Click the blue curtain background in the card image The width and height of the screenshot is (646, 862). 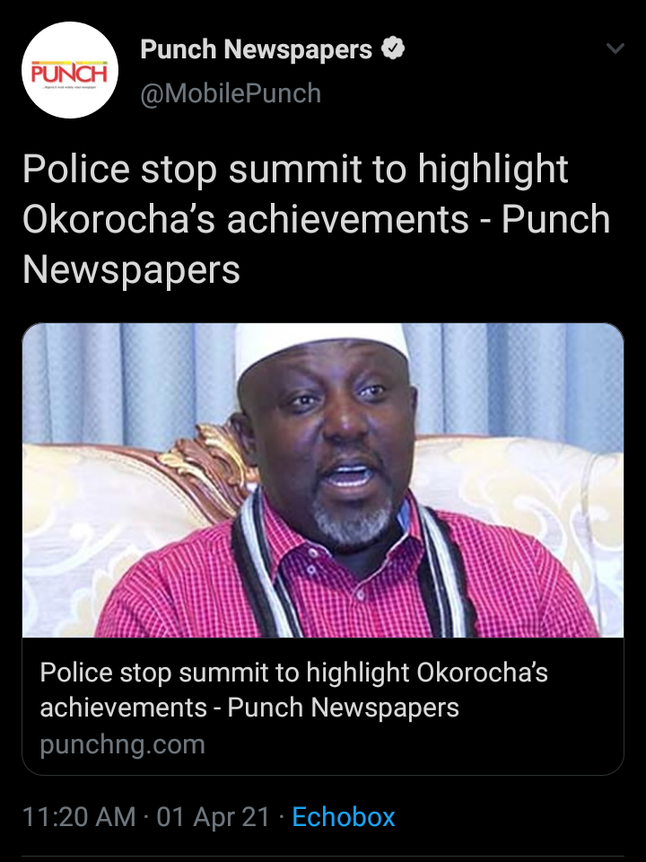517,379
